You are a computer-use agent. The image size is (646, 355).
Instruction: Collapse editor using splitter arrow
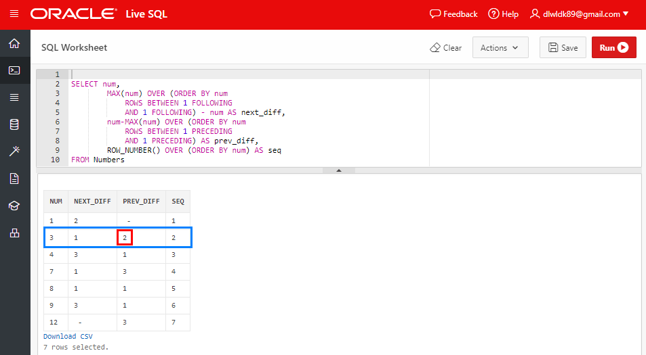point(339,170)
